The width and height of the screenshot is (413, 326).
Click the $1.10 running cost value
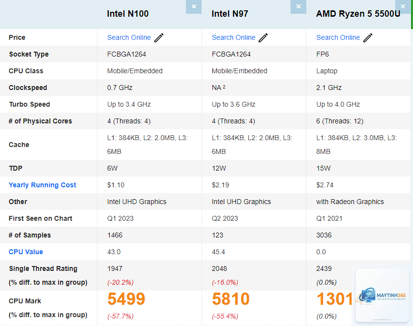click(116, 185)
